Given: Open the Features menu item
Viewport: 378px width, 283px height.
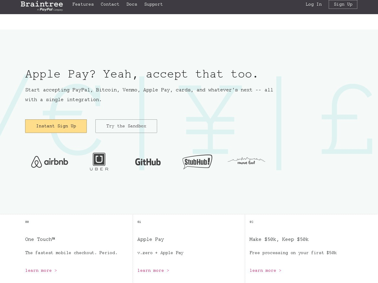Looking at the screenshot, I should pyautogui.click(x=83, y=4).
